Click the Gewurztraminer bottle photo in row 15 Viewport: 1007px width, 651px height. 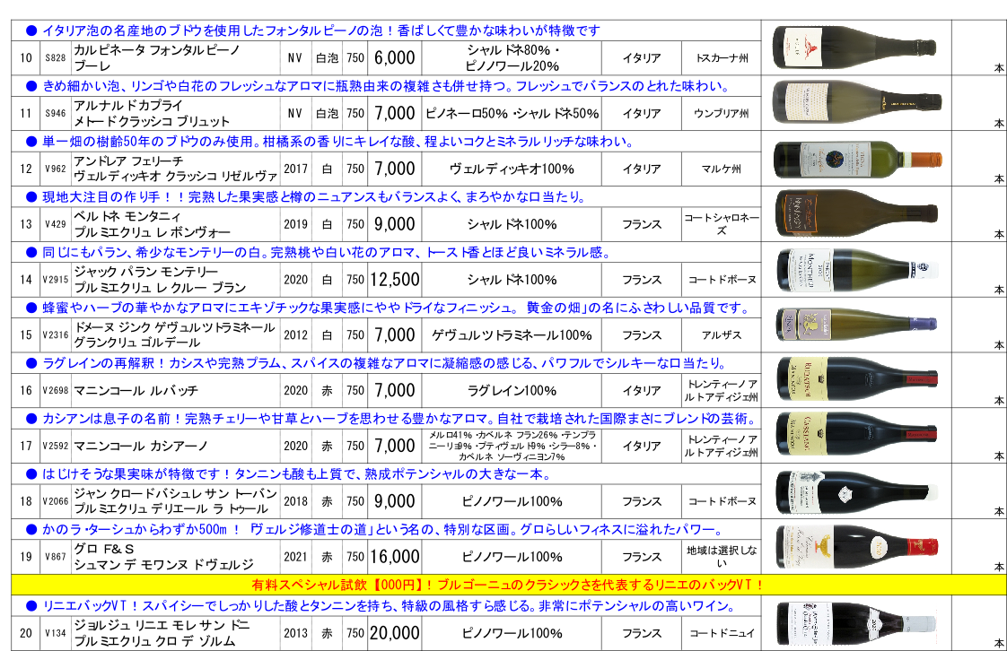click(855, 323)
